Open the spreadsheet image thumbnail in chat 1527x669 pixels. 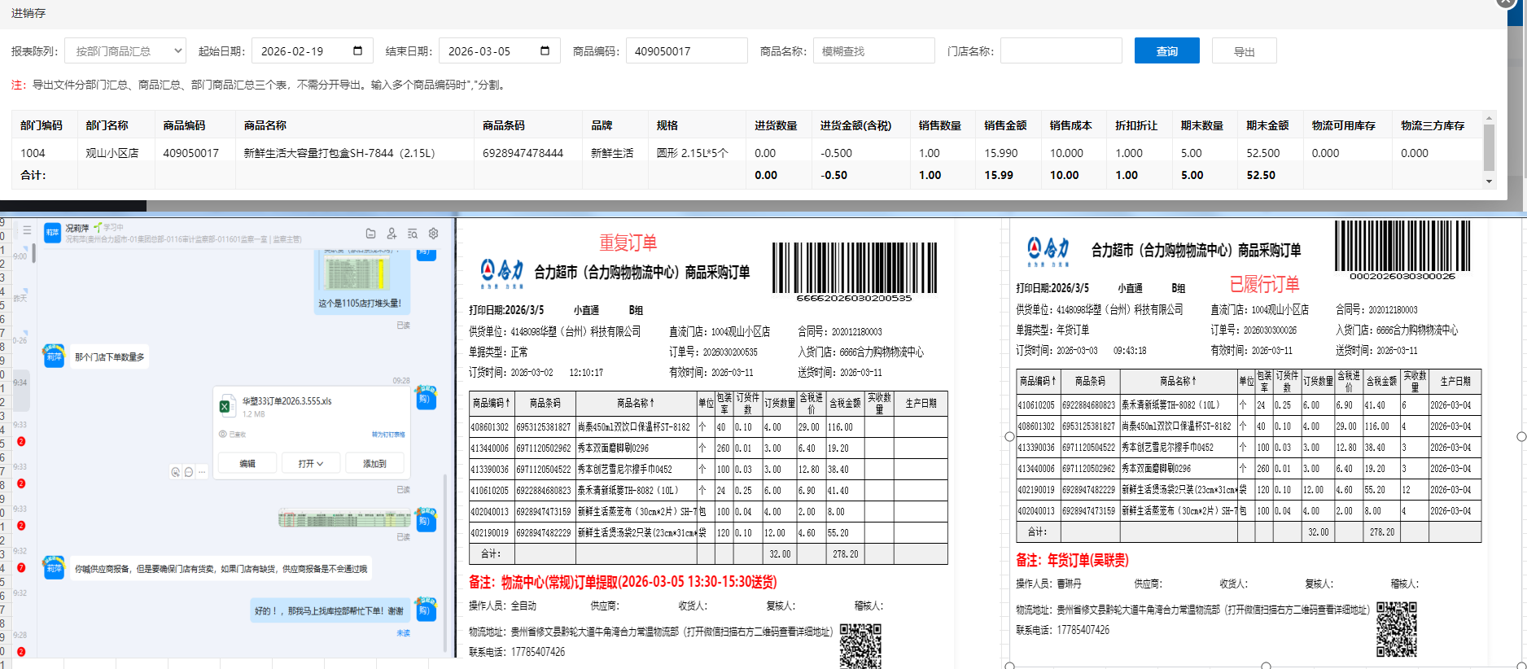point(344,518)
